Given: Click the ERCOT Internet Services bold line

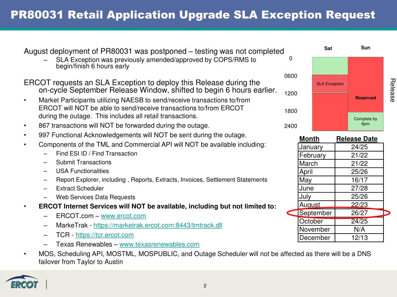Looking at the screenshot, I should click(x=157, y=207).
